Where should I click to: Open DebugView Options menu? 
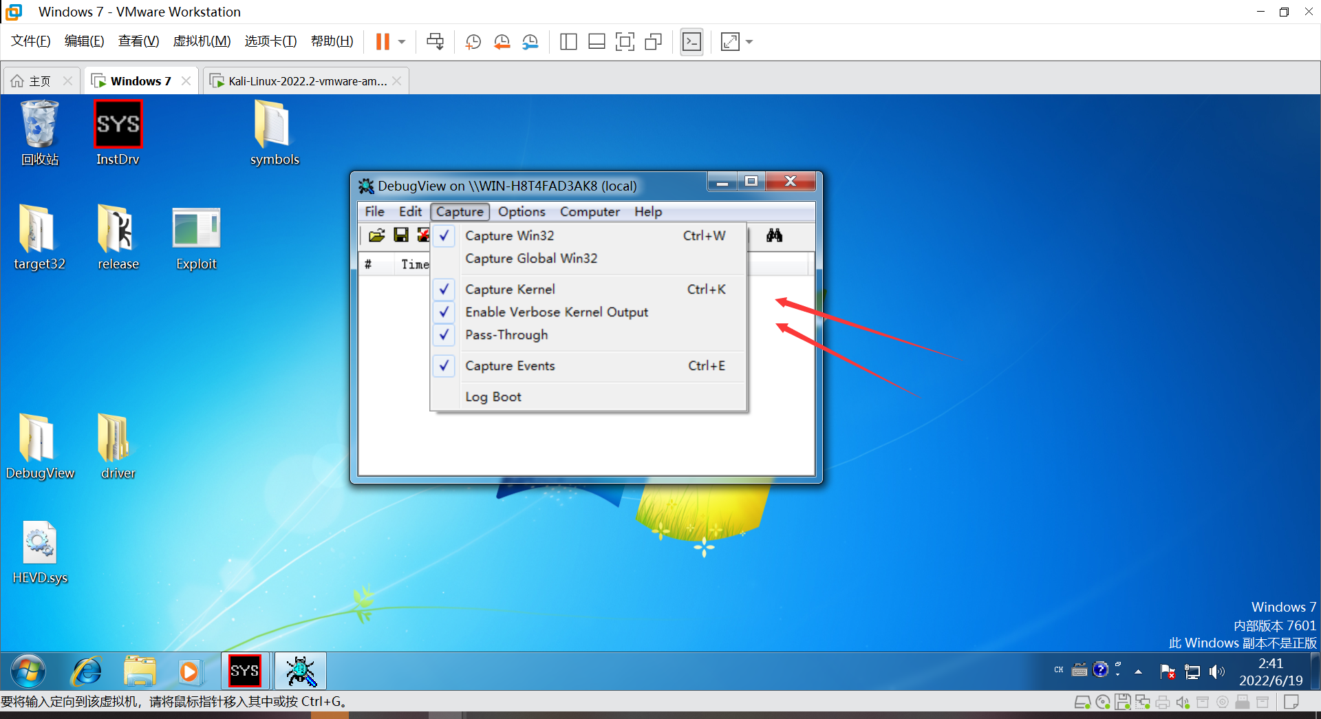tap(522, 212)
